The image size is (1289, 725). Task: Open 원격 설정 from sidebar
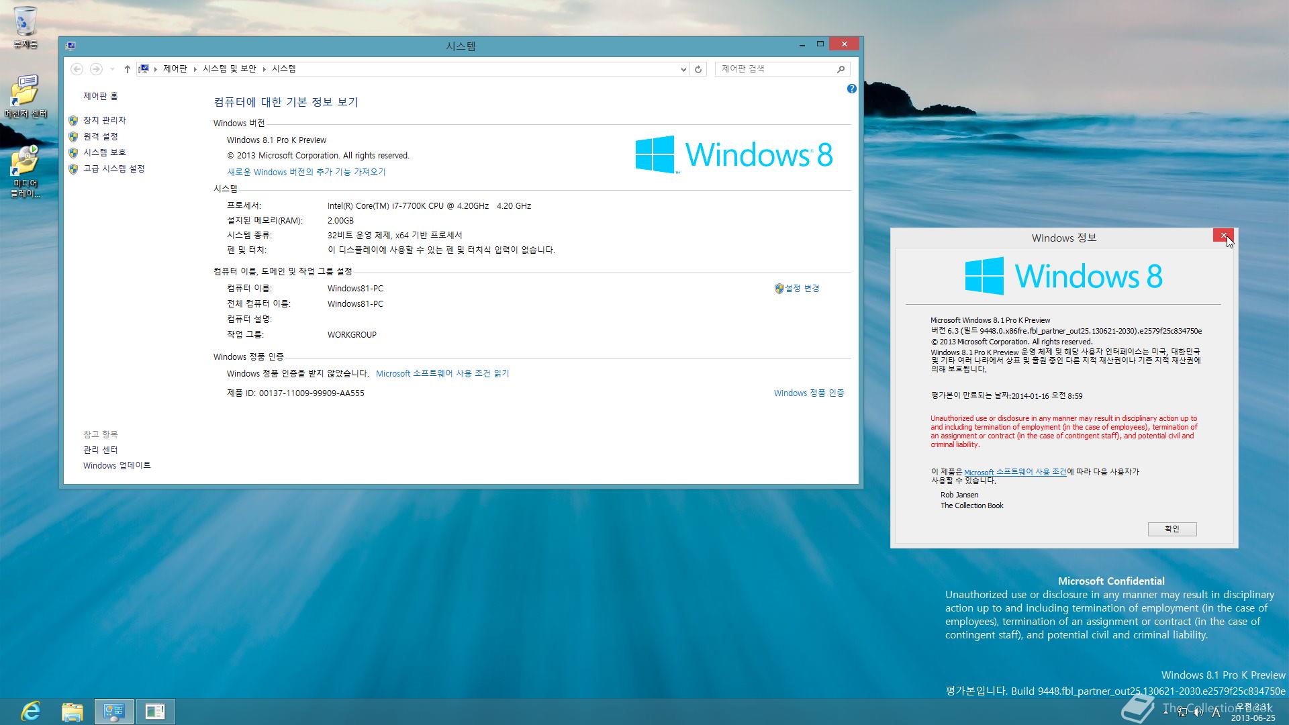(101, 136)
